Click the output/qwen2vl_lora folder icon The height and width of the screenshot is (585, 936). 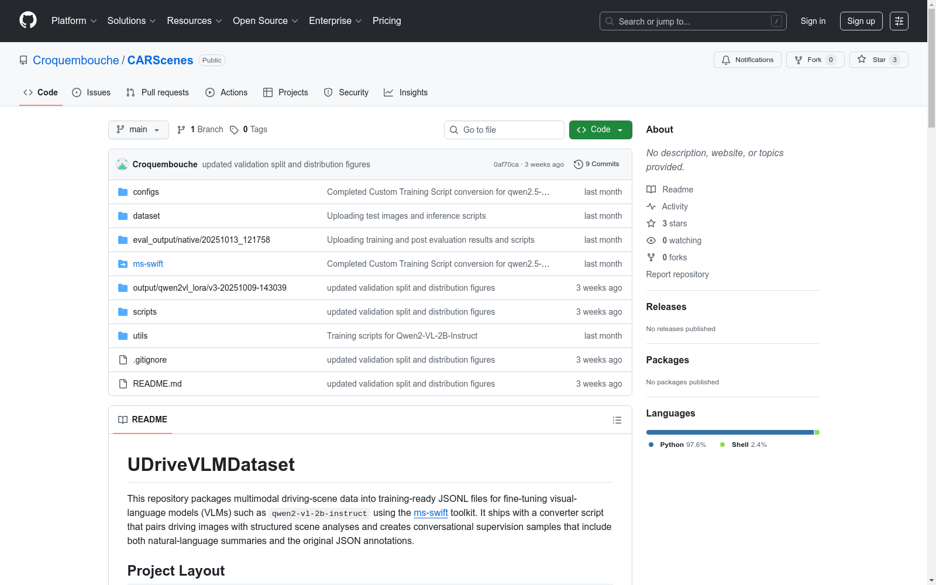123,288
